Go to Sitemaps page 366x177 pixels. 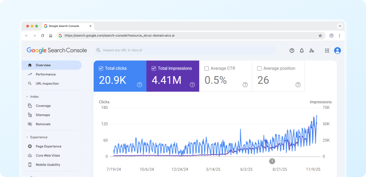pyautogui.click(x=43, y=115)
